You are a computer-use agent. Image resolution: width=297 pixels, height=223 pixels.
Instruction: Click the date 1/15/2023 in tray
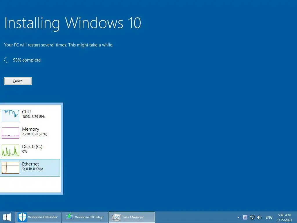coord(285,220)
